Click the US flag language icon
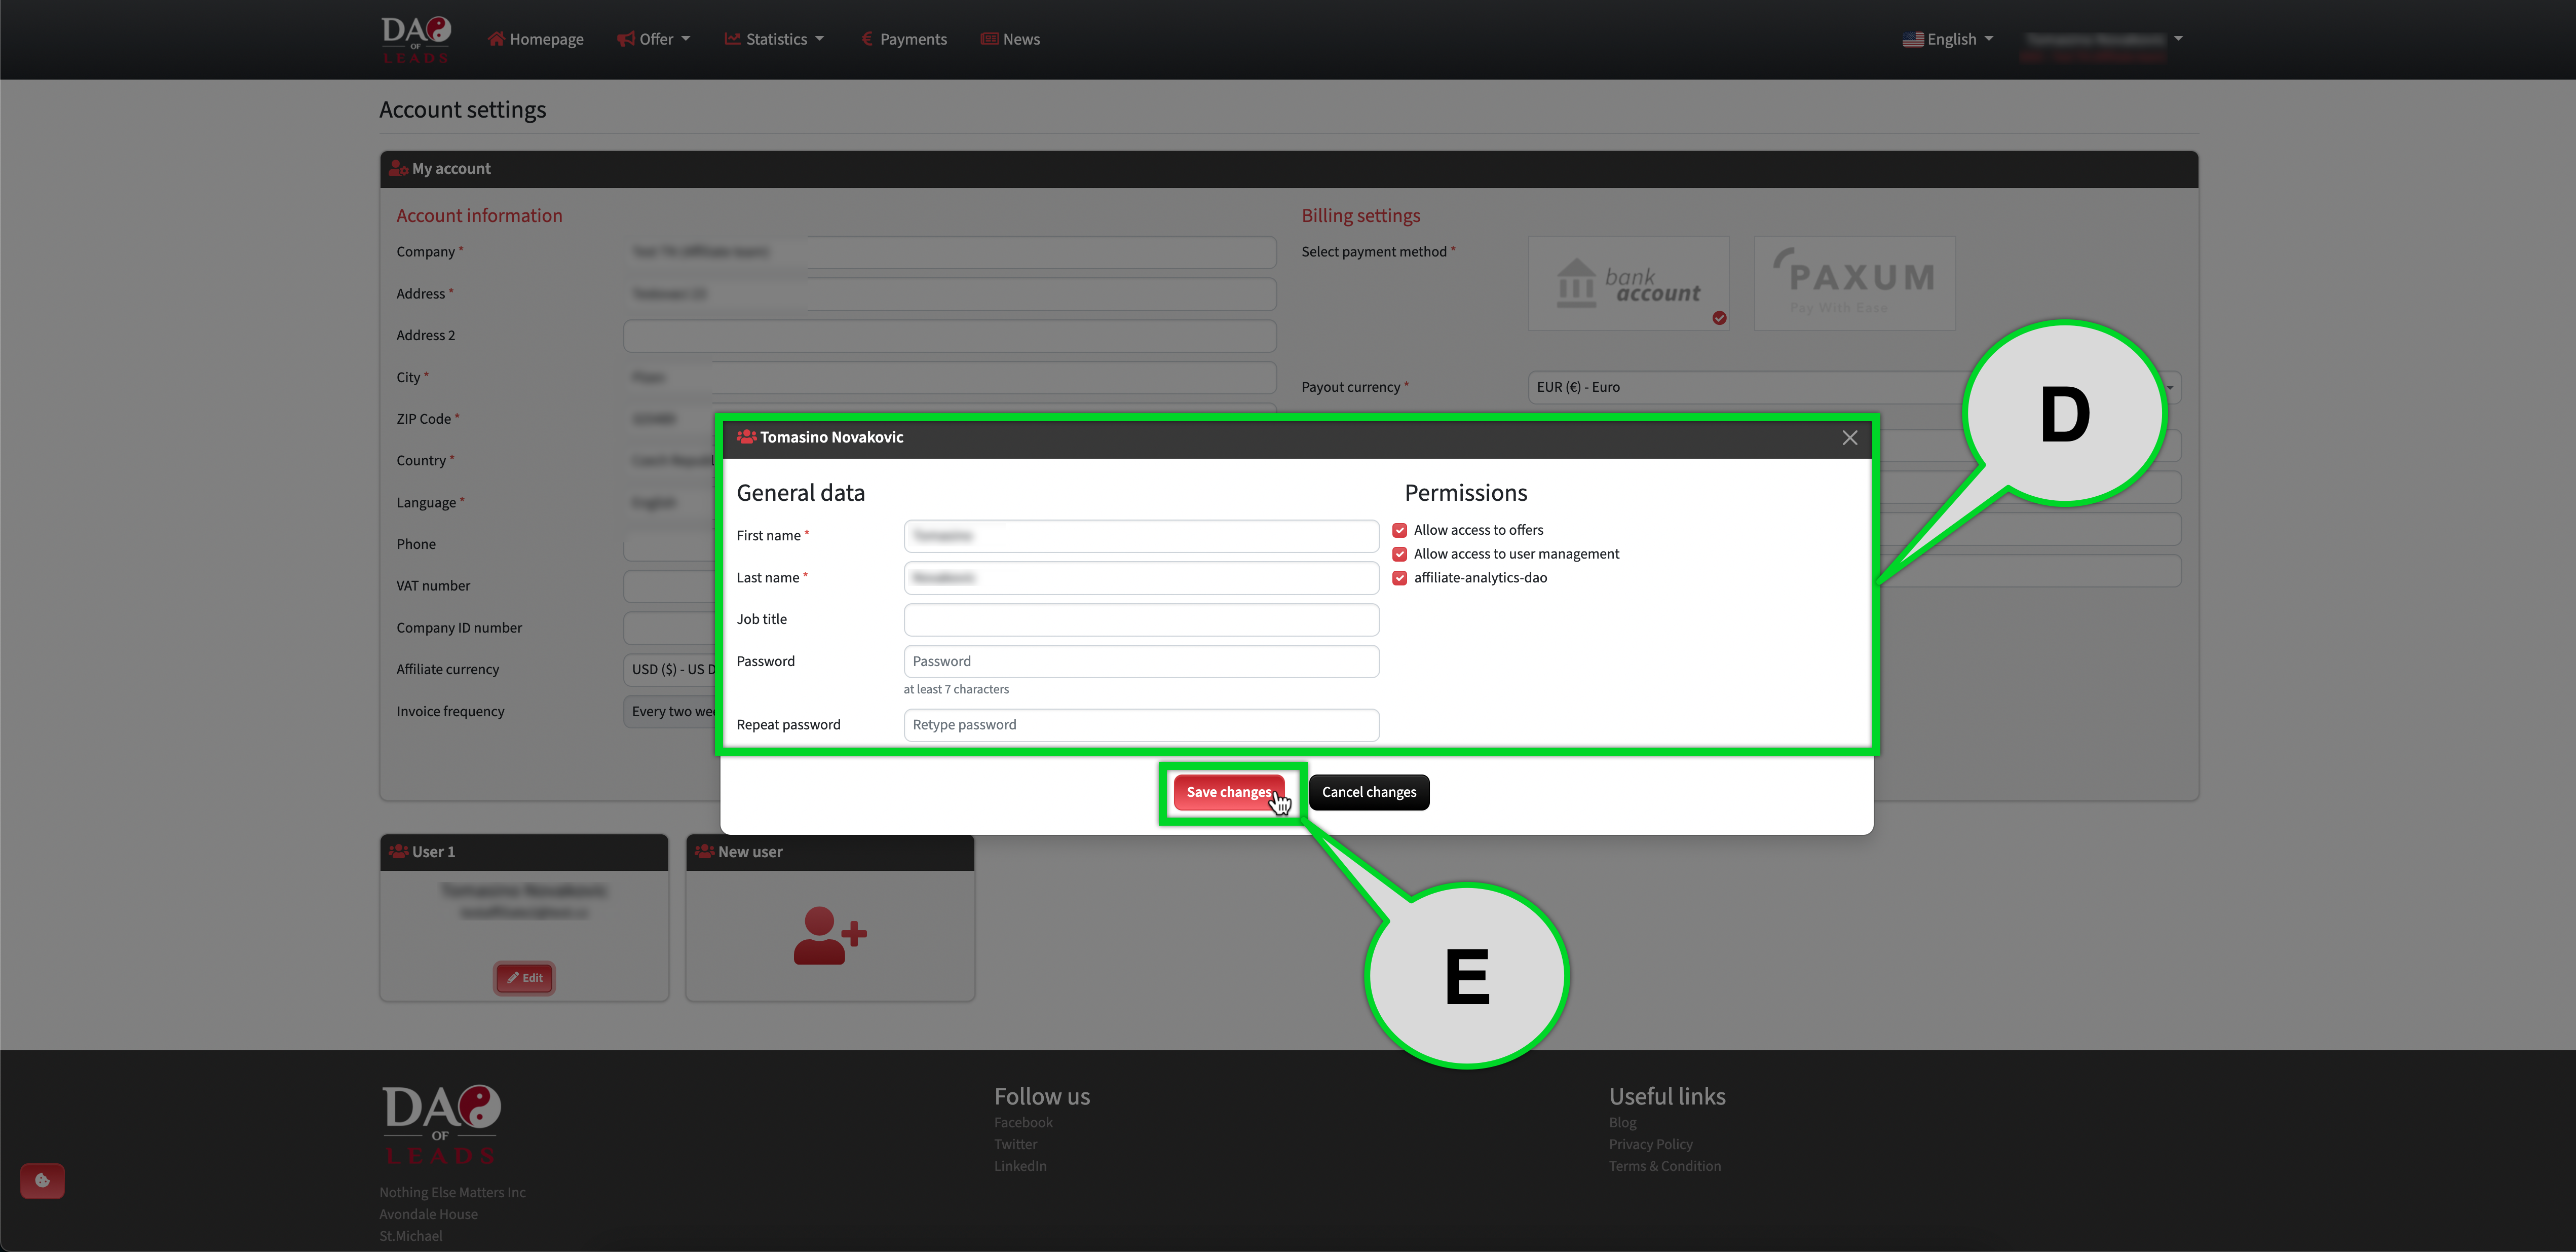Image resolution: width=2576 pixels, height=1252 pixels. [x=1912, y=40]
